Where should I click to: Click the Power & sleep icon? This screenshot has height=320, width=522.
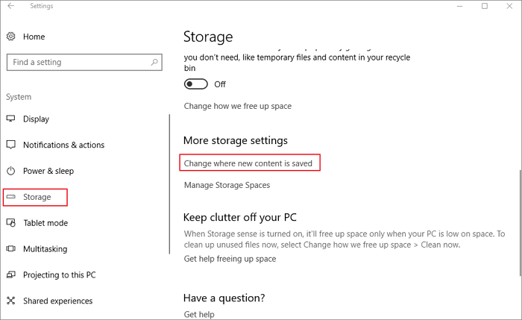[x=11, y=171]
